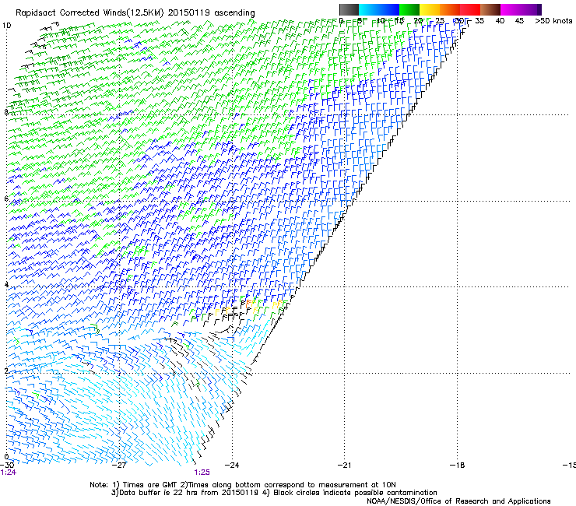Click the note line 'Times are GMT'
Screen dimensions: 576x506
tap(150, 485)
